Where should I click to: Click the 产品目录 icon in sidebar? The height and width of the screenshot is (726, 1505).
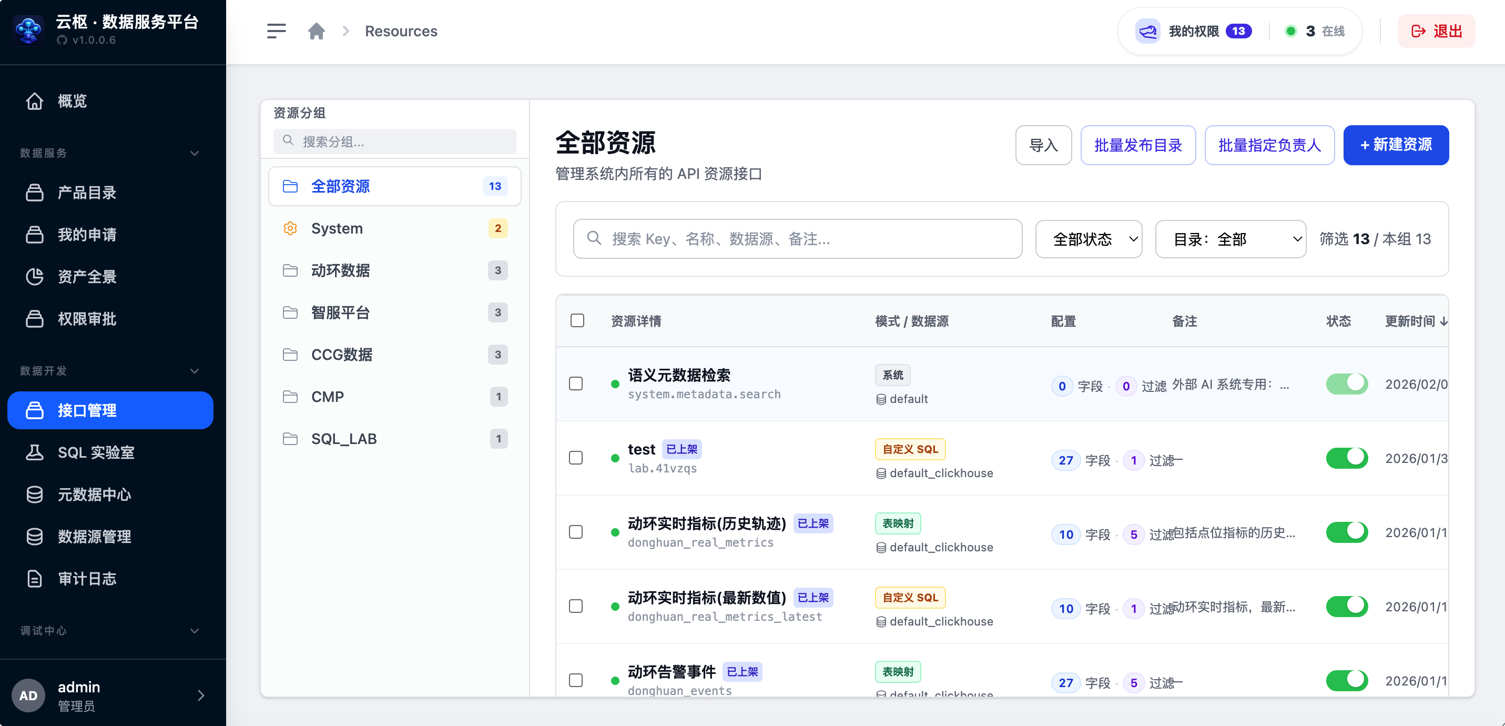pos(35,193)
